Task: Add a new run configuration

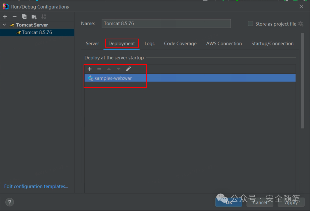Action: click(5, 17)
